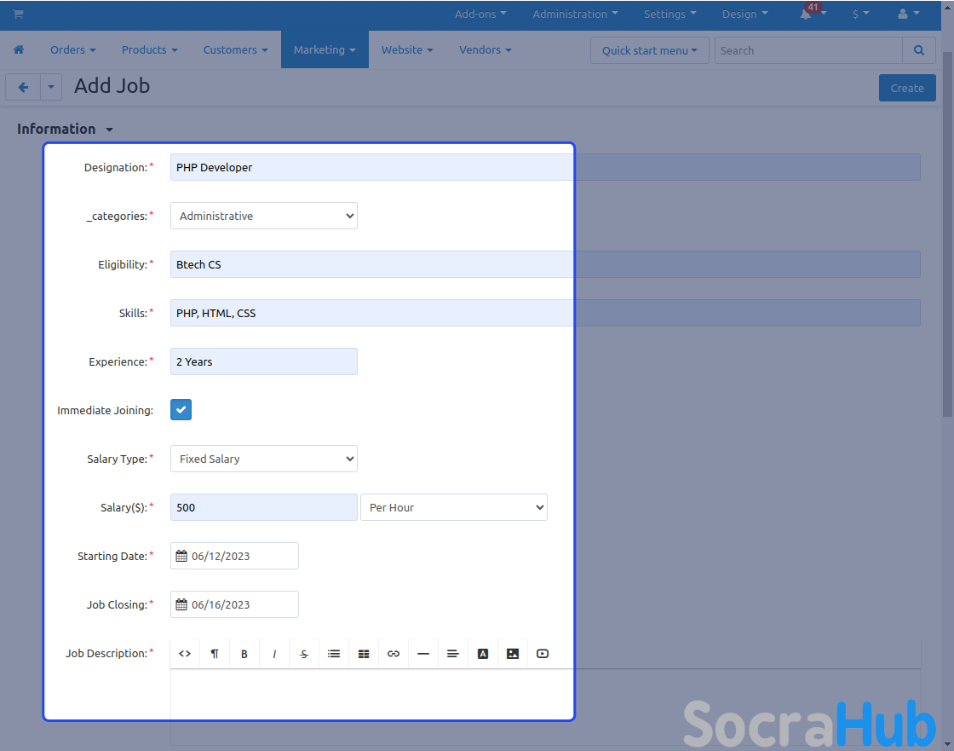Click the Create button
This screenshot has height=751, width=954.
point(907,88)
